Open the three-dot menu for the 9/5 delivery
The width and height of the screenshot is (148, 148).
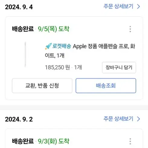pyautogui.click(x=130, y=29)
